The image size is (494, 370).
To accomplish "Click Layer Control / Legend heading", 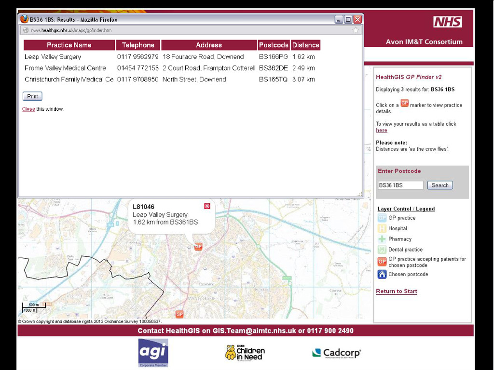I will (406, 209).
